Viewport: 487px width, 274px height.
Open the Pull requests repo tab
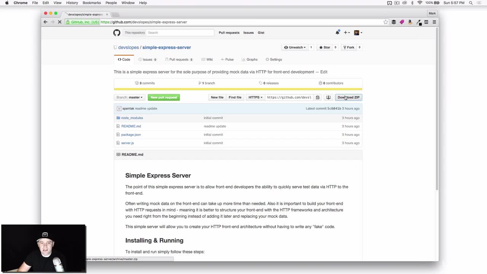[x=179, y=59]
